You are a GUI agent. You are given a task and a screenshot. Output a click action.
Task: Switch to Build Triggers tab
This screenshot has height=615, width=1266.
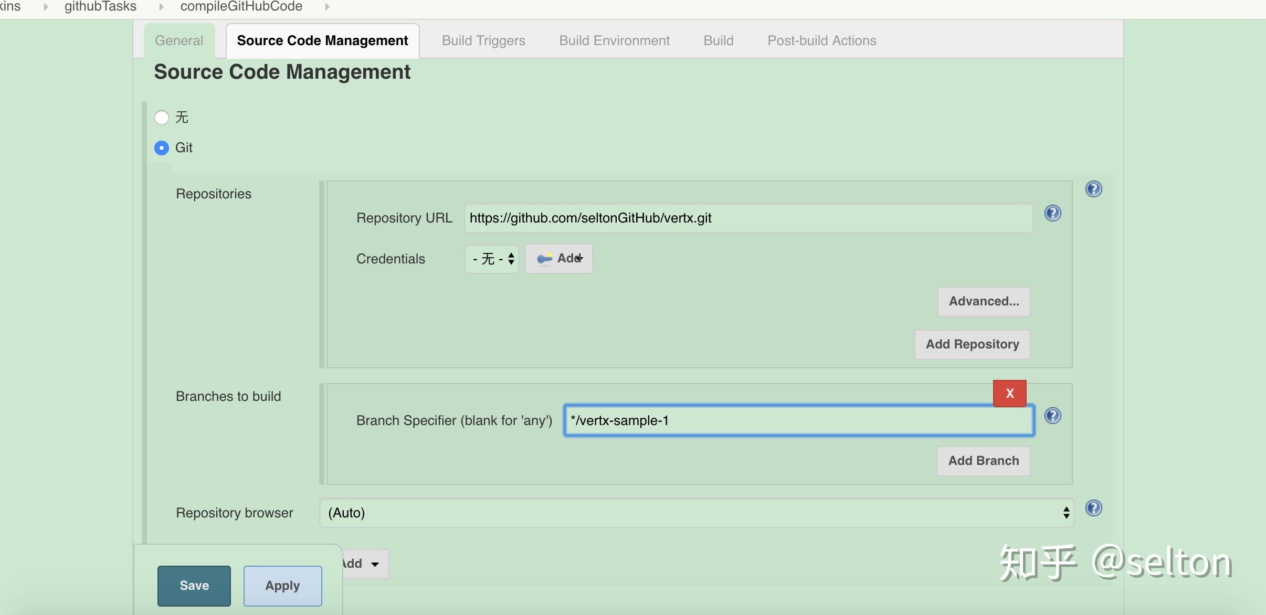[x=483, y=40]
